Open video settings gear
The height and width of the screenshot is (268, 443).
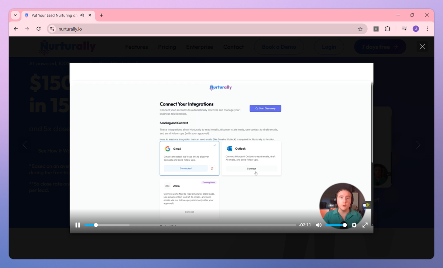pyautogui.click(x=354, y=225)
